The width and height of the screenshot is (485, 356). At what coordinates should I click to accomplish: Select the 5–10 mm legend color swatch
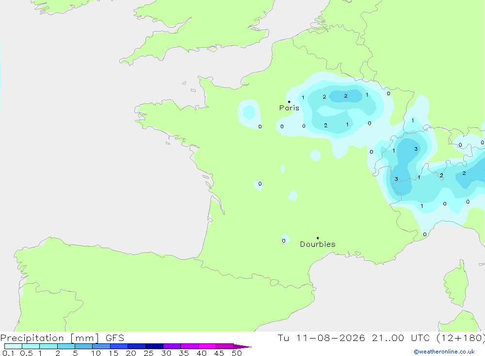84,346
